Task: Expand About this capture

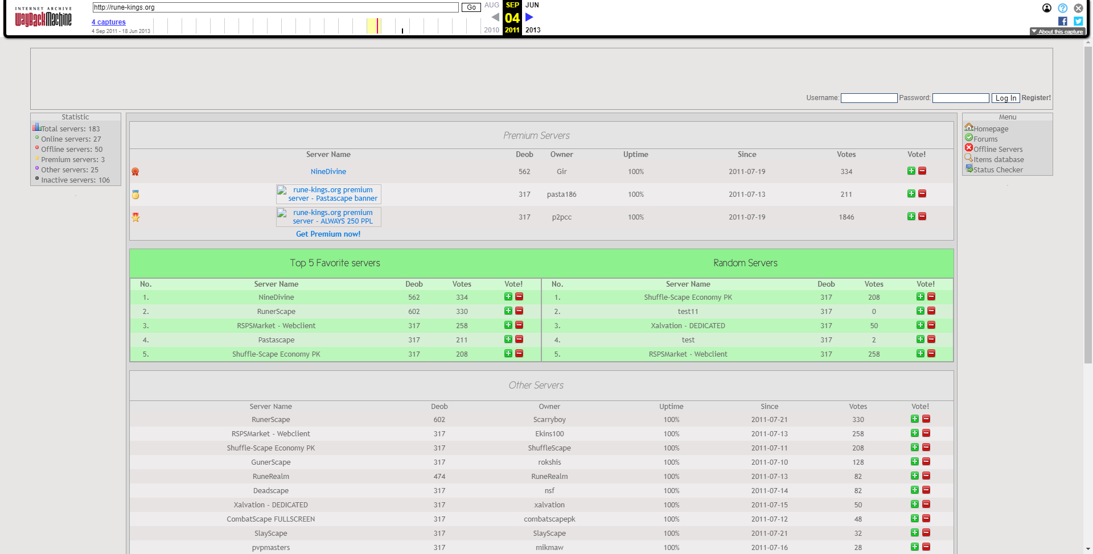Action: click(1057, 32)
